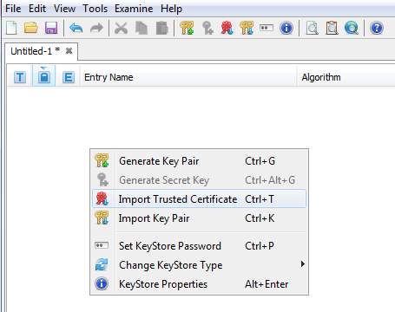Sort by entry type T column
Viewport: 395px width, 312px height.
coord(20,77)
